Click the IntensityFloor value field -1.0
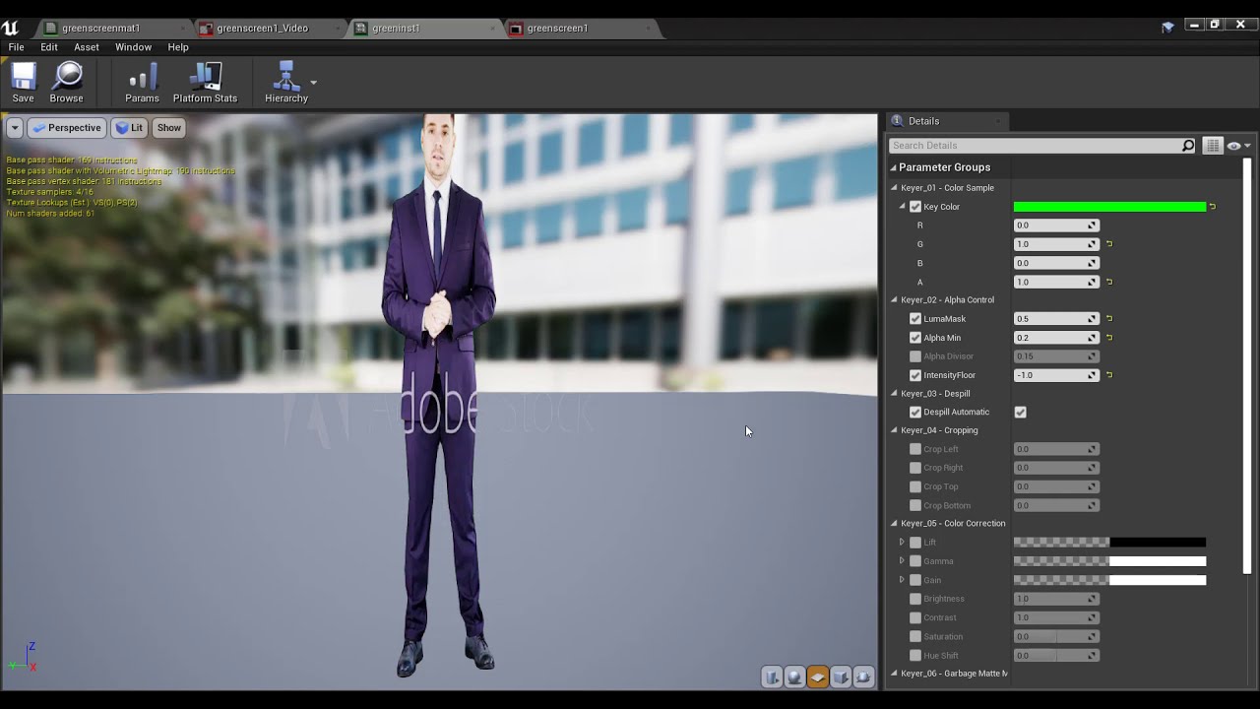Image resolution: width=1260 pixels, height=709 pixels. coord(1056,375)
